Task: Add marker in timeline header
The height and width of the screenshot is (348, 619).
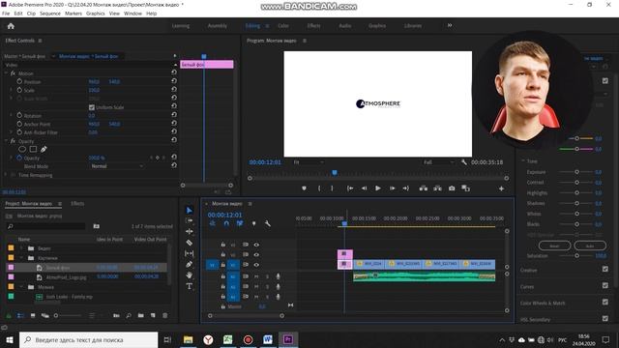Action: pos(253,223)
